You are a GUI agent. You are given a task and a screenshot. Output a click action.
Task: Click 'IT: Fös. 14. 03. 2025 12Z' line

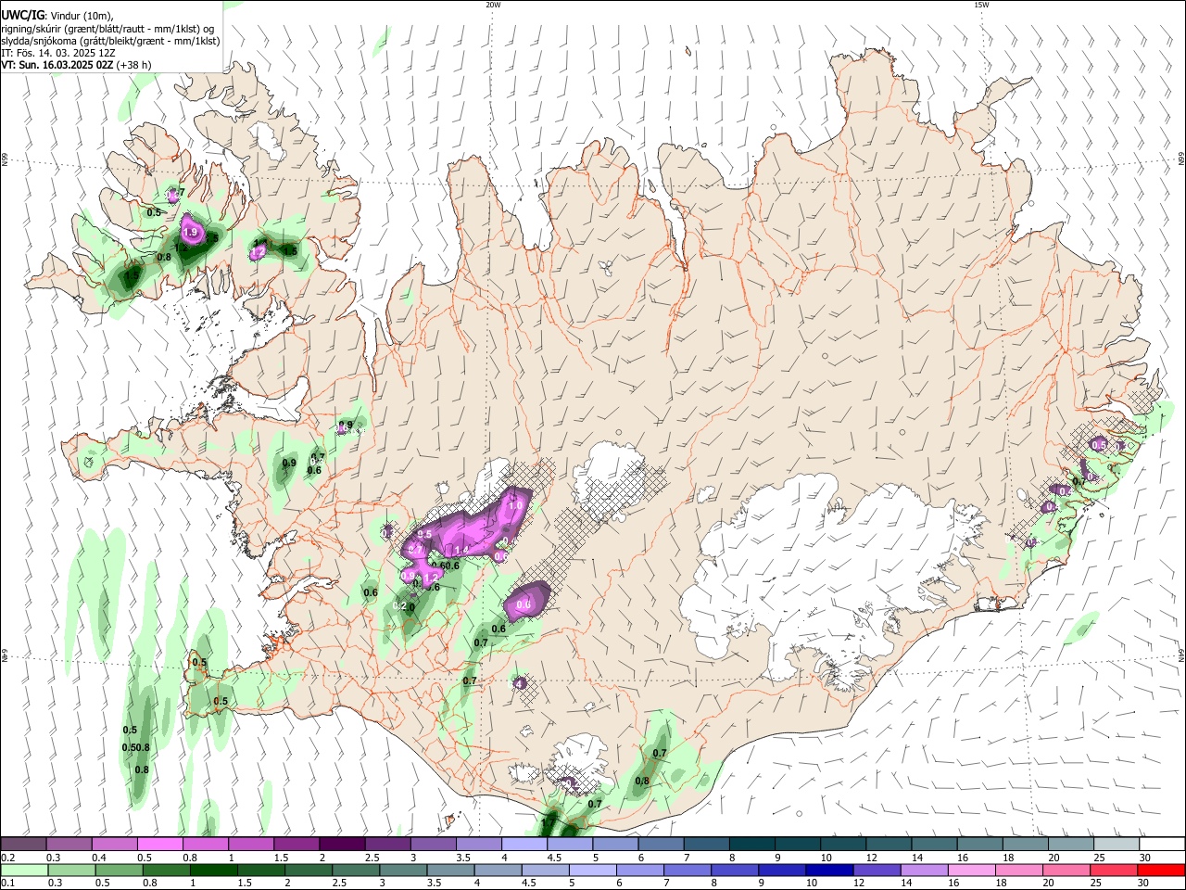tap(58, 53)
